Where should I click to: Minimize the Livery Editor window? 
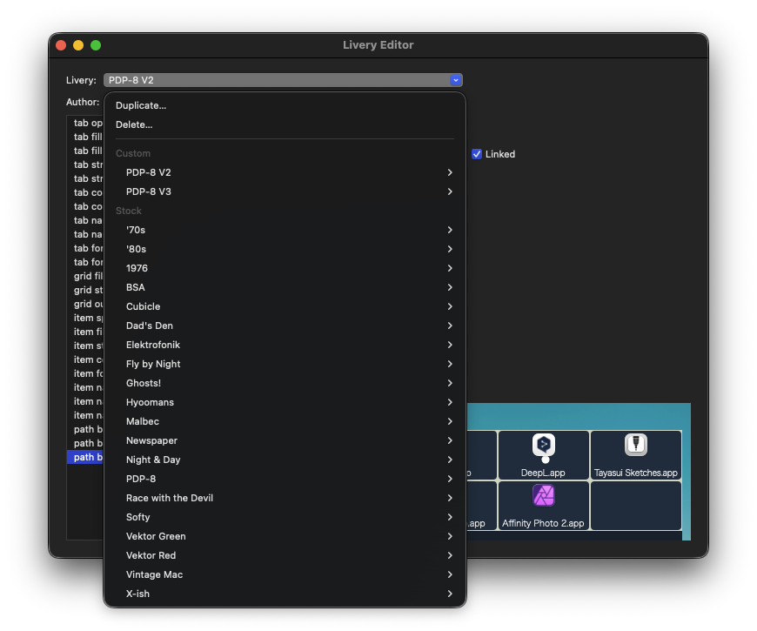[x=78, y=45]
